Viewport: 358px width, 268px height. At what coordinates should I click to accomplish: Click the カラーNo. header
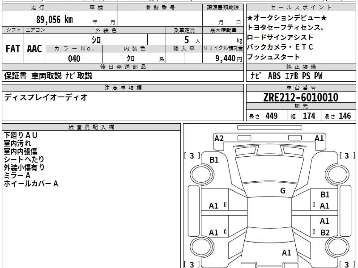pos(74,49)
